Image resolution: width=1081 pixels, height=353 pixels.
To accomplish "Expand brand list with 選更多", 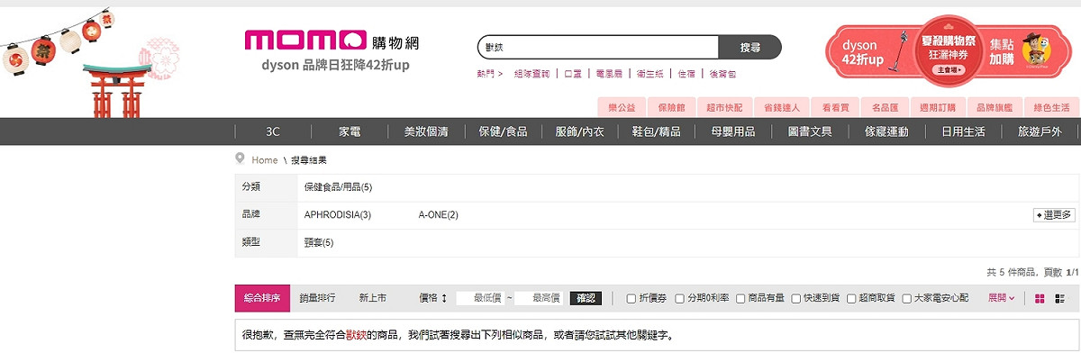I will pos(1053,215).
